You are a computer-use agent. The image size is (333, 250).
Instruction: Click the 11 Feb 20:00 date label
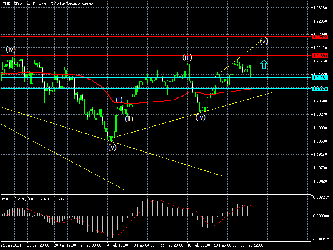[172, 245]
